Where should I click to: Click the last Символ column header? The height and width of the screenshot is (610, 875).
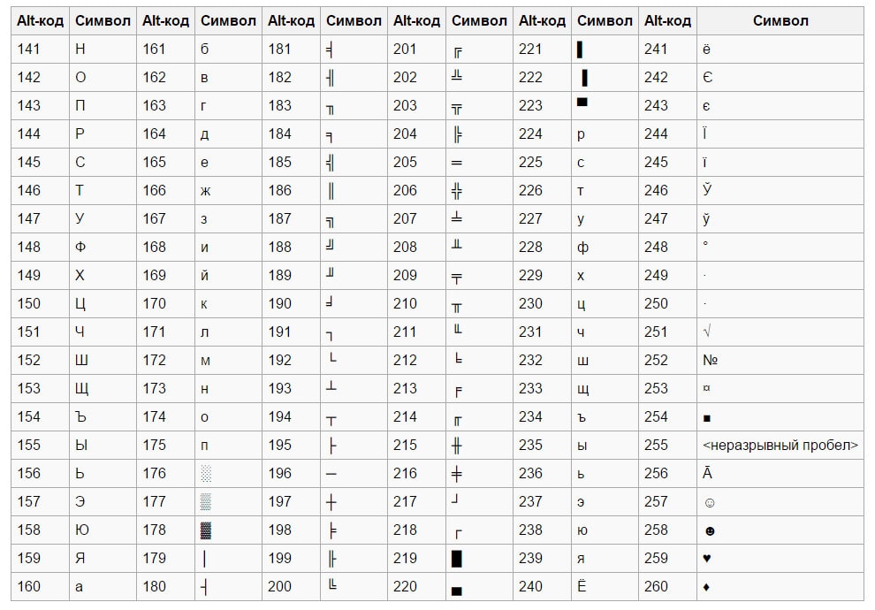pyautogui.click(x=780, y=21)
